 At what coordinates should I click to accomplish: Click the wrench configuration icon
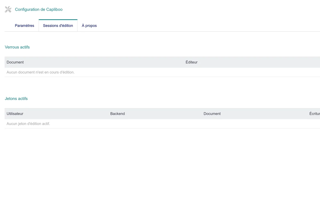point(8,10)
